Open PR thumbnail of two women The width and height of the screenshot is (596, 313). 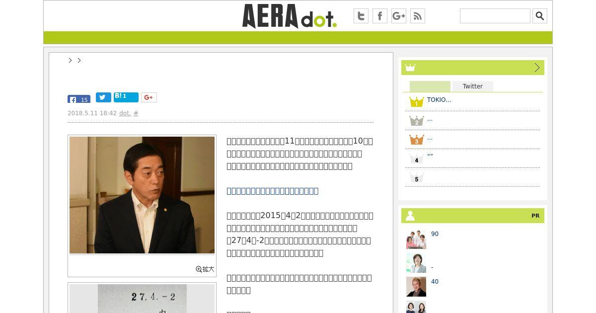coord(416,307)
